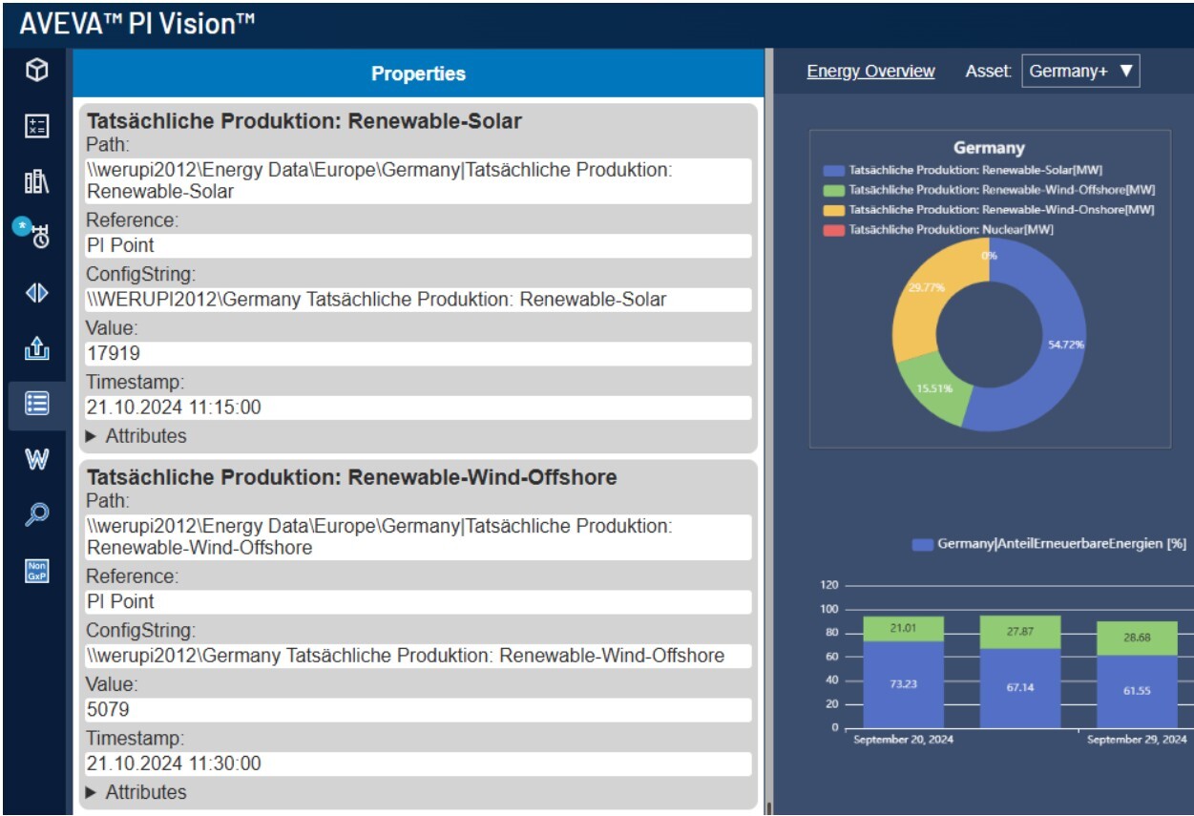Select the Properties list icon in sidebar
Screen dimensions: 1194x816
[x=36, y=405]
